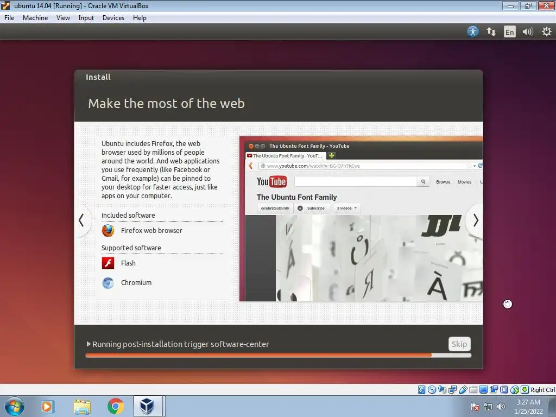Click the Movies link in YouTube slideshow
The image size is (556, 417).
465,182
